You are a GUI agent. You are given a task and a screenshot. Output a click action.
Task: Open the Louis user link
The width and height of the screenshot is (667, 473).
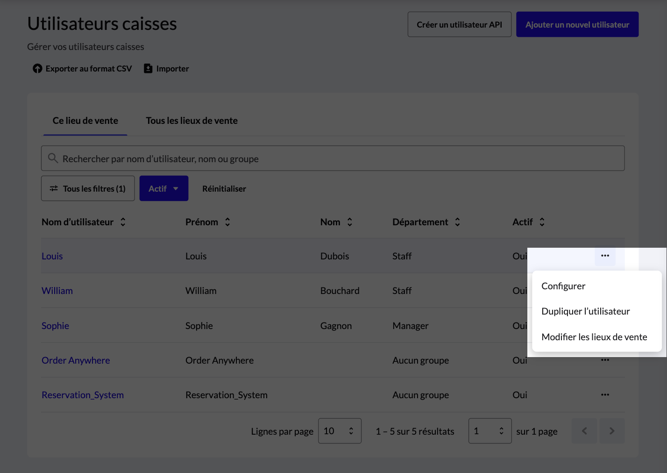click(52, 256)
